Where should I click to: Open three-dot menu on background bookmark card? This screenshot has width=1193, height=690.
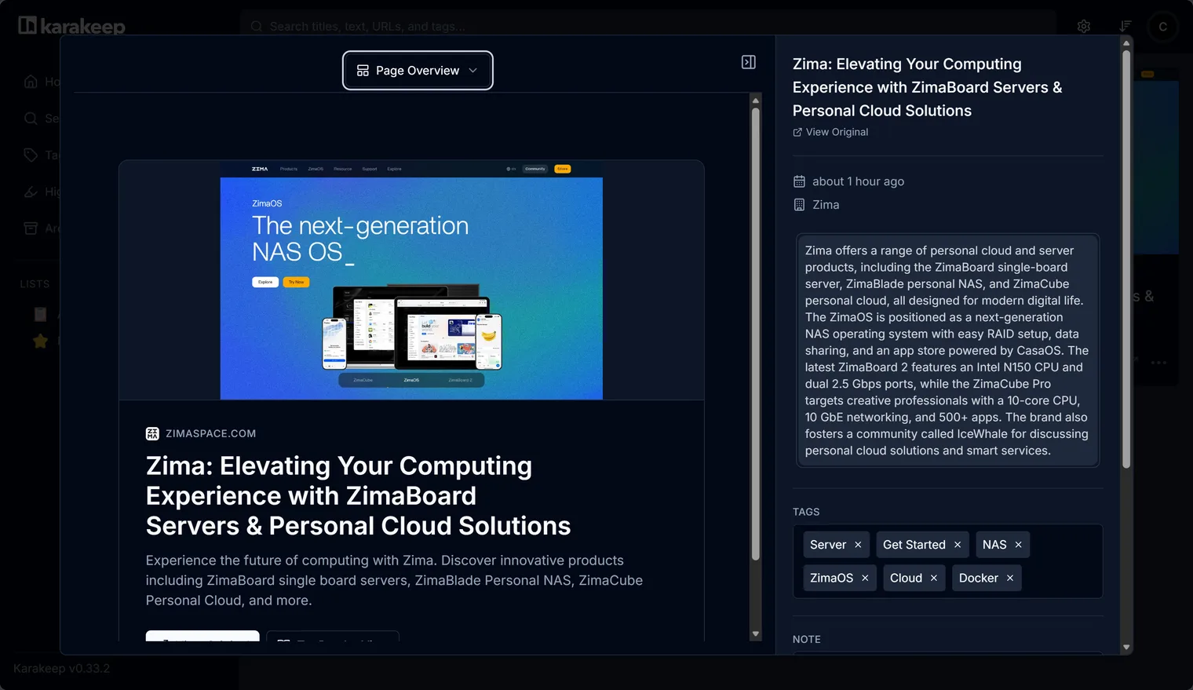point(1159,363)
